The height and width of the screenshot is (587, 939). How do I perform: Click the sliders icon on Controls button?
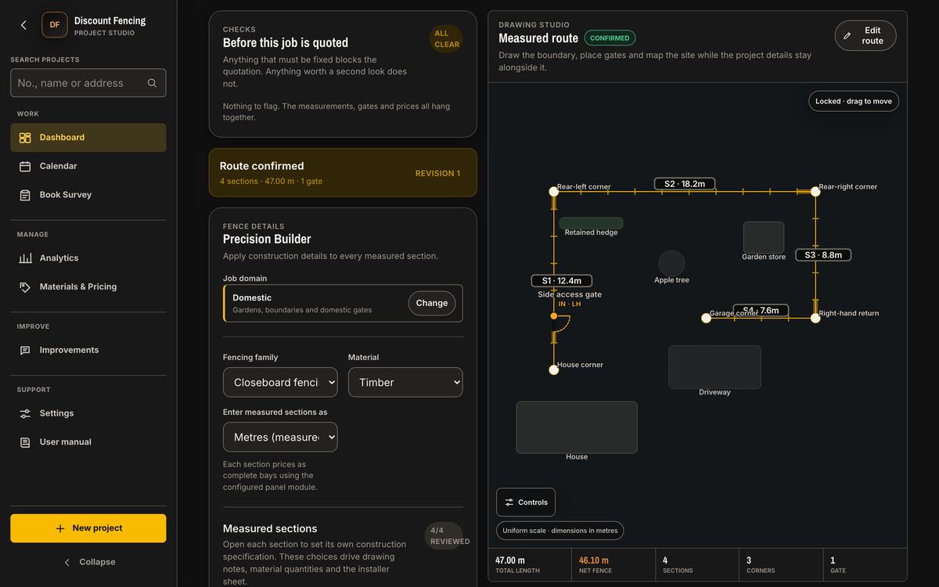pos(509,502)
